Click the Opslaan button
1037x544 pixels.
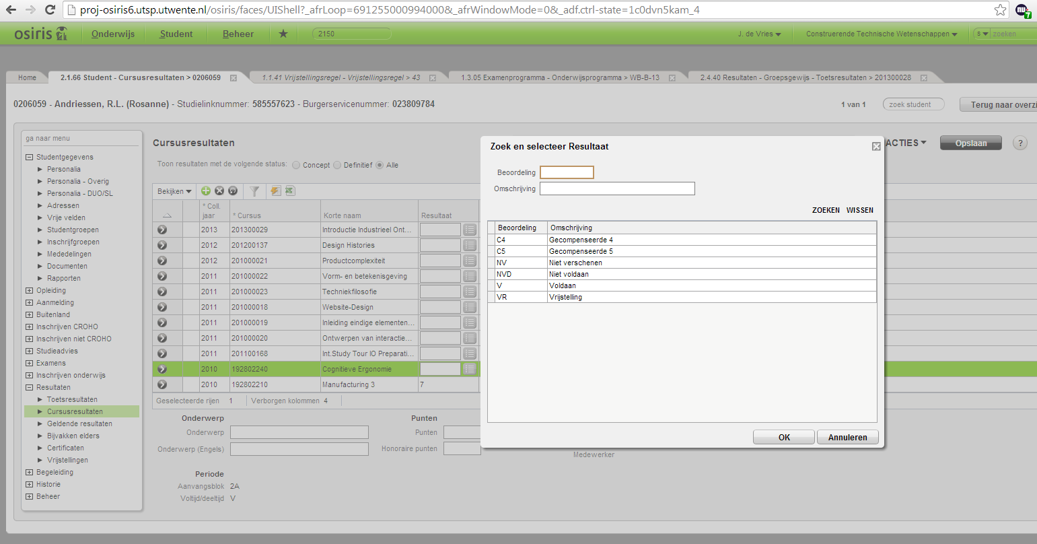pos(970,143)
